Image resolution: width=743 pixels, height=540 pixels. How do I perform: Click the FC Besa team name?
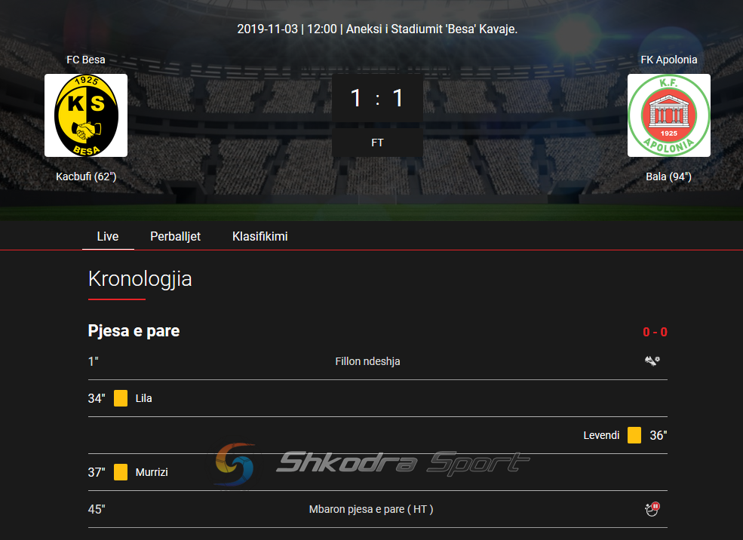point(86,60)
